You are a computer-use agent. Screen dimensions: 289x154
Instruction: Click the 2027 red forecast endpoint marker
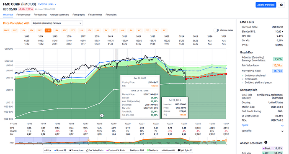coord(226,74)
